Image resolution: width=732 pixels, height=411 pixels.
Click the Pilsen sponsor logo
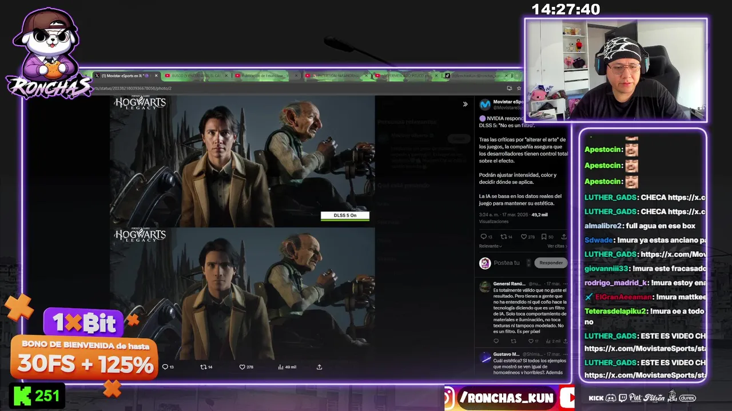click(654, 398)
